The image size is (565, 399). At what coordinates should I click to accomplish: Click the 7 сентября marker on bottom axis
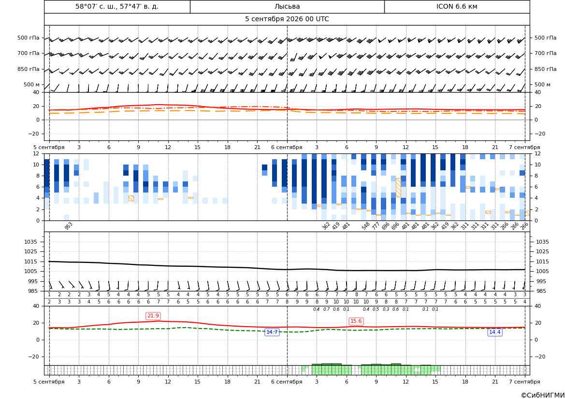click(524, 382)
